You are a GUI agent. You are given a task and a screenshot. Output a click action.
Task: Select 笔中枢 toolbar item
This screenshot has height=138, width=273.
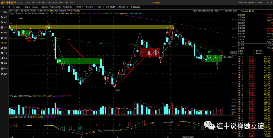point(27,7)
